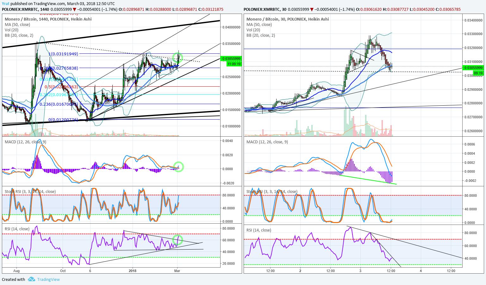
Task: Click the Created with footer text
Action: point(13,279)
